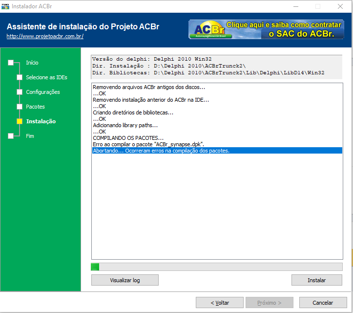Click the 'Dir. Bibliotecas' path line

click(x=208, y=72)
